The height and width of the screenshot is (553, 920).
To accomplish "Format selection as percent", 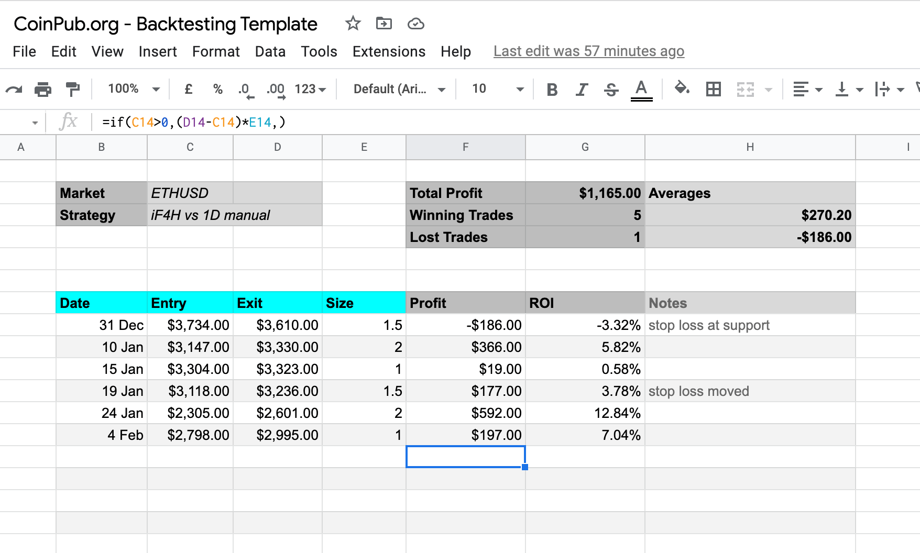I will 217,89.
